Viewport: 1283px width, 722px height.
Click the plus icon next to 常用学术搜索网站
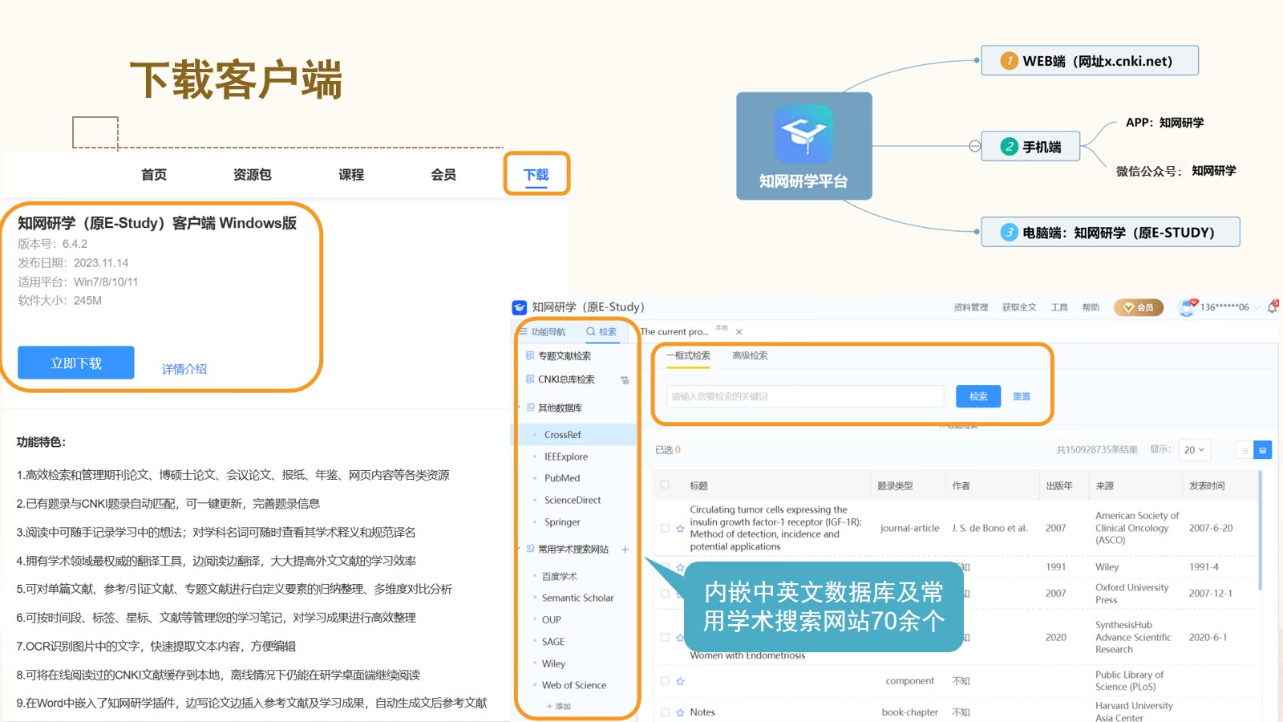(x=625, y=550)
